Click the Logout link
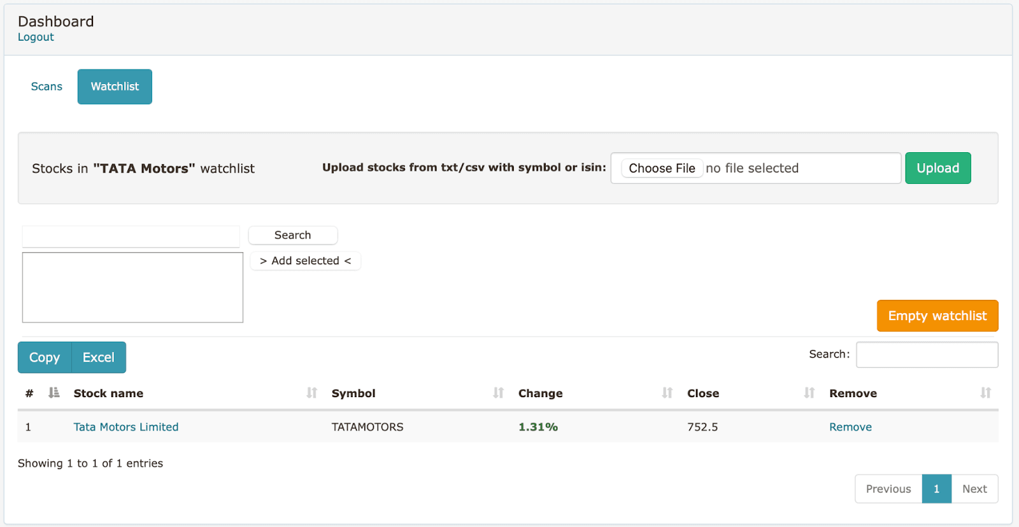The width and height of the screenshot is (1019, 527). pyautogui.click(x=36, y=37)
